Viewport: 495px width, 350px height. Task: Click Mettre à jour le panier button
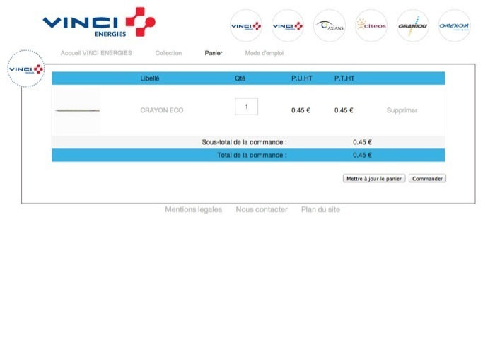(374, 179)
